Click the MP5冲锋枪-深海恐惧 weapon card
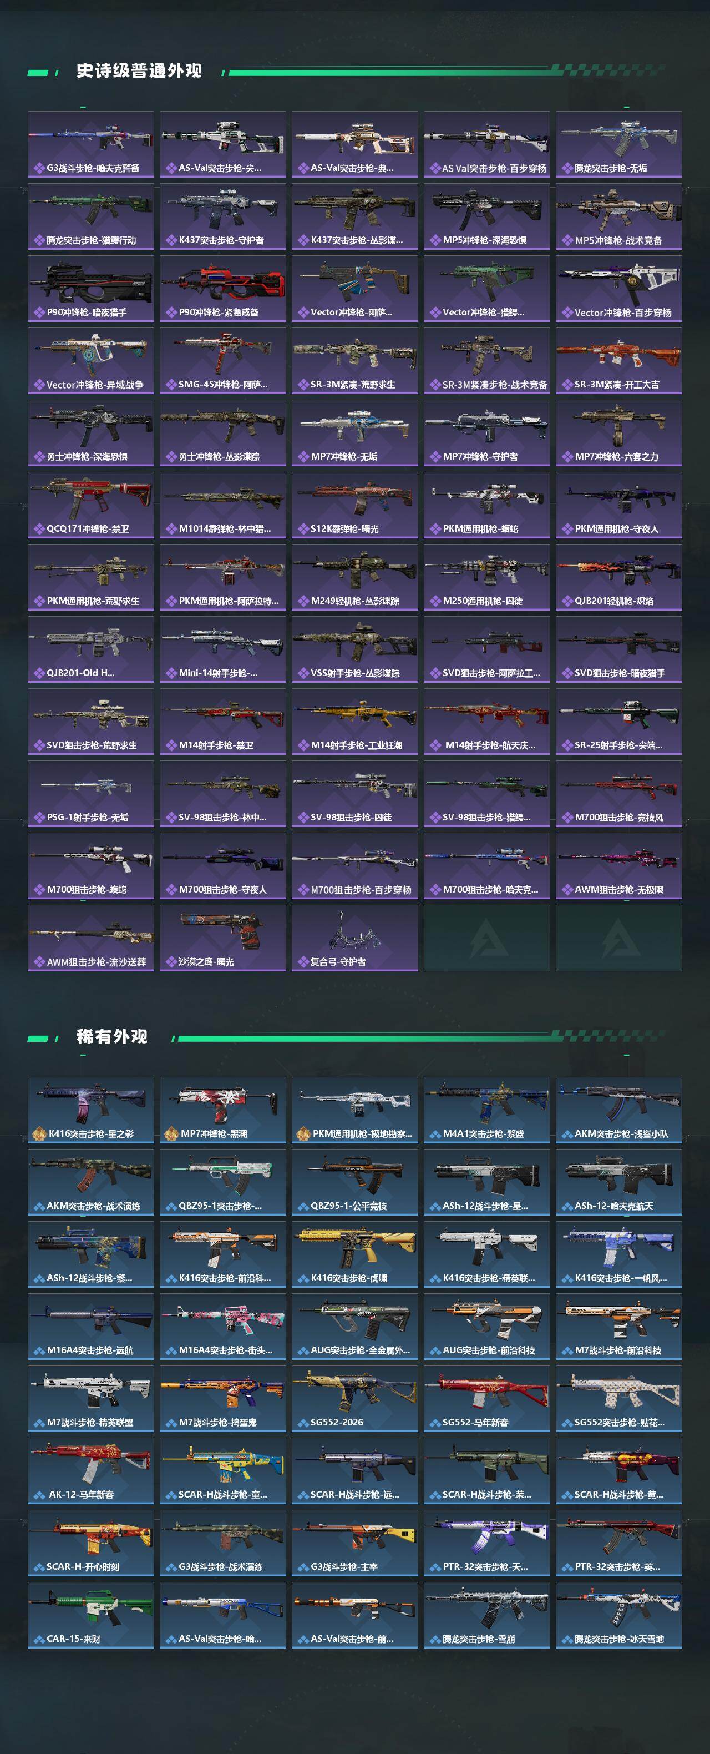This screenshot has height=1754, width=710. 486,216
